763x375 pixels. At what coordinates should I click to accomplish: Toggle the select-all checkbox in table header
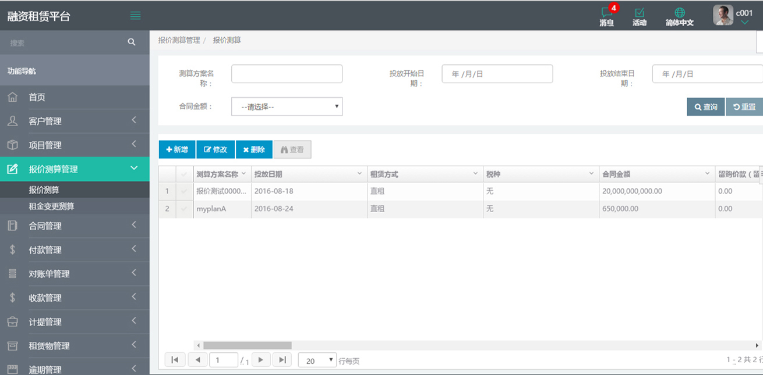(x=185, y=174)
